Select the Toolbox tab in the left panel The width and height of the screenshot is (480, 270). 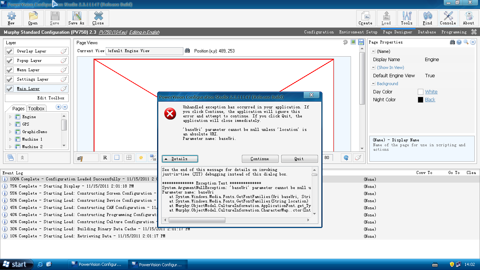36,108
